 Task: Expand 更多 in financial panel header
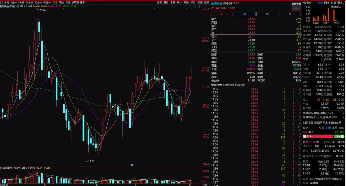(x=341, y=3)
